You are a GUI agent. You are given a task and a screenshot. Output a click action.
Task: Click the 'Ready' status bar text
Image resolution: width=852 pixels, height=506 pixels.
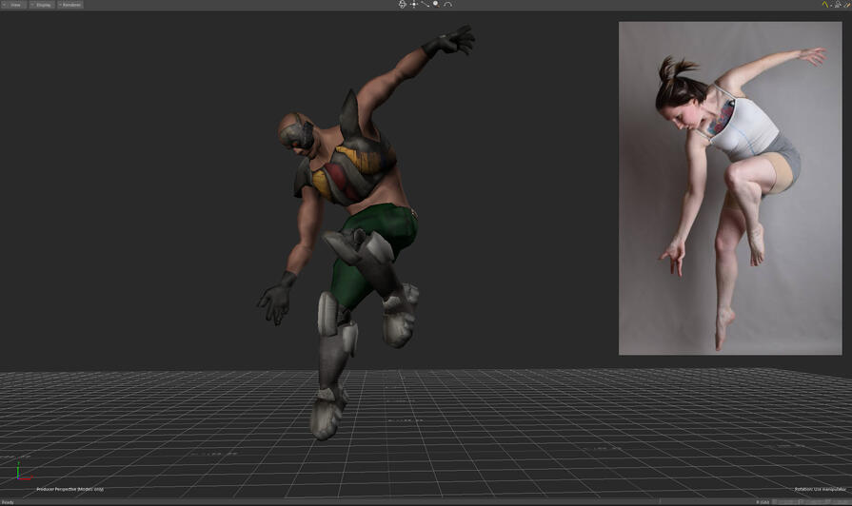coord(8,502)
